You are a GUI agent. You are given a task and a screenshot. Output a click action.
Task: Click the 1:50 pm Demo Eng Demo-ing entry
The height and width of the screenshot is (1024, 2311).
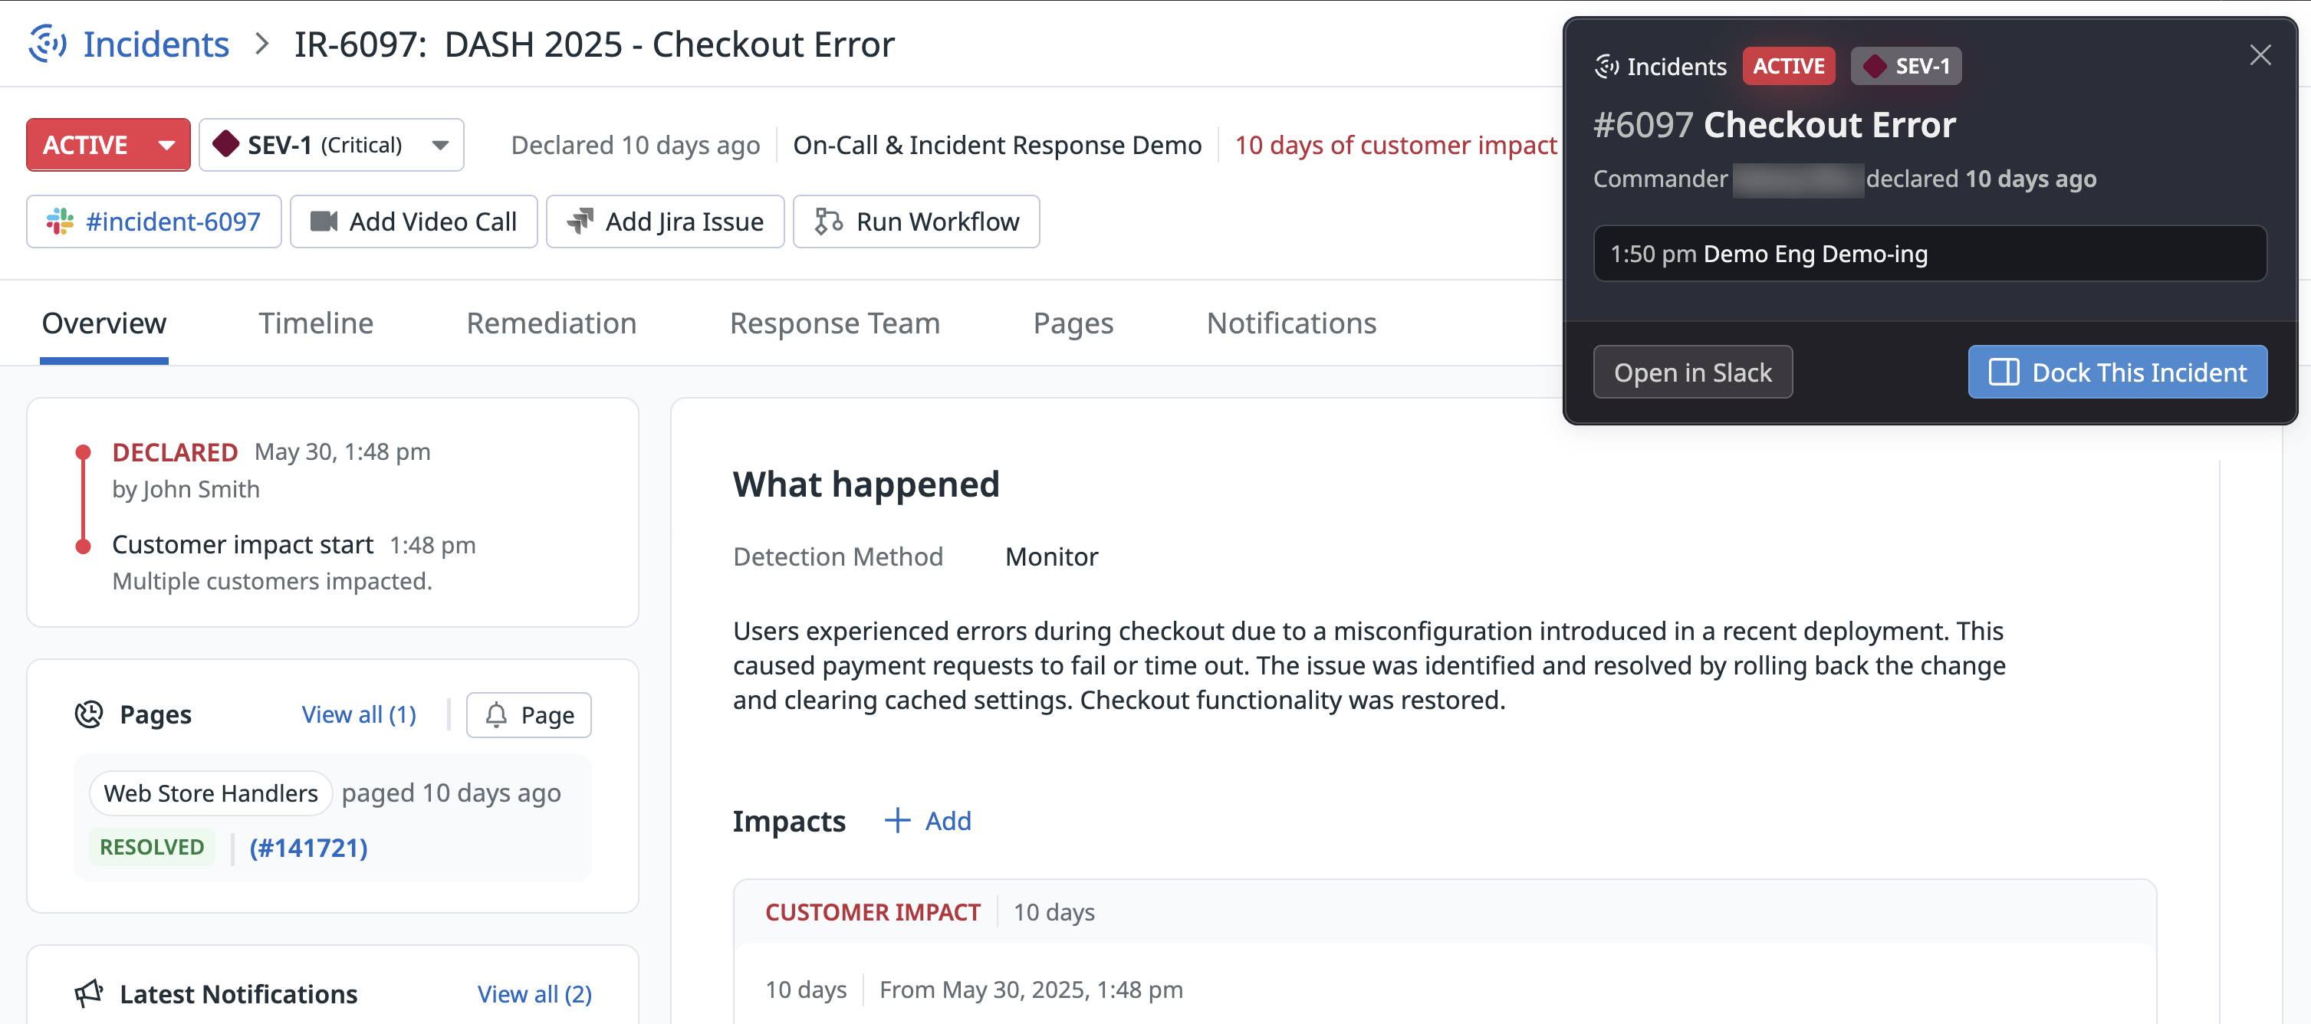(x=1930, y=254)
